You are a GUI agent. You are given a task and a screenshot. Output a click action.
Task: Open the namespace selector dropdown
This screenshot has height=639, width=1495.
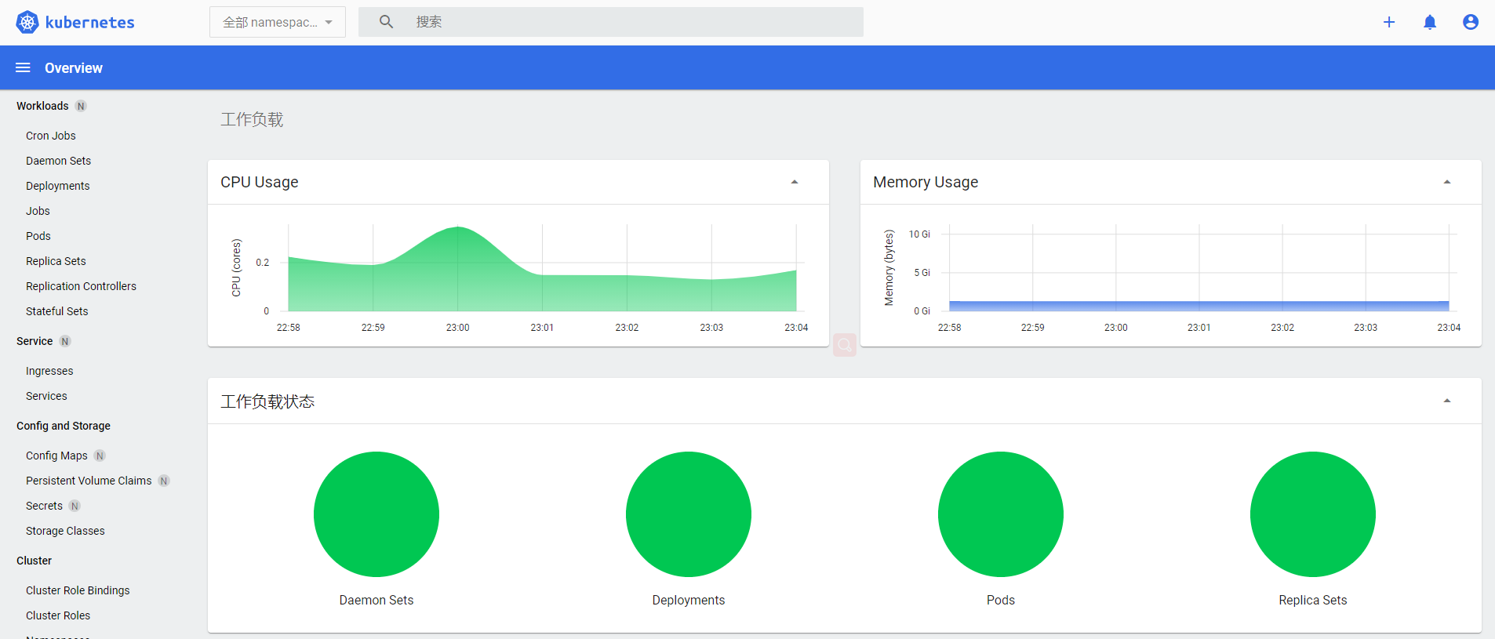click(x=278, y=22)
